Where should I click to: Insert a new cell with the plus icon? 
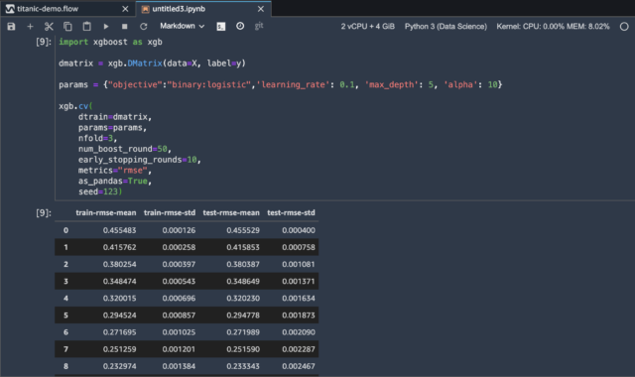point(30,27)
